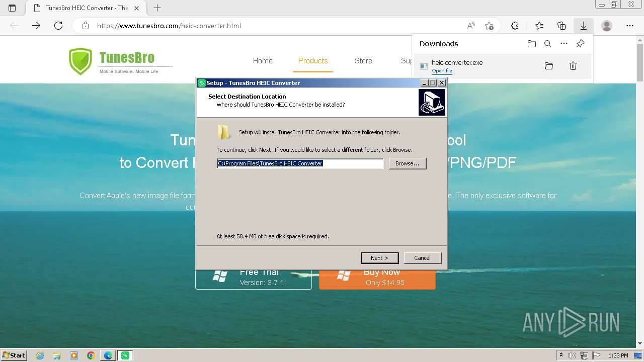Launch Chrome from taskbar
Screen dimensions: 644x362
(91, 355)
